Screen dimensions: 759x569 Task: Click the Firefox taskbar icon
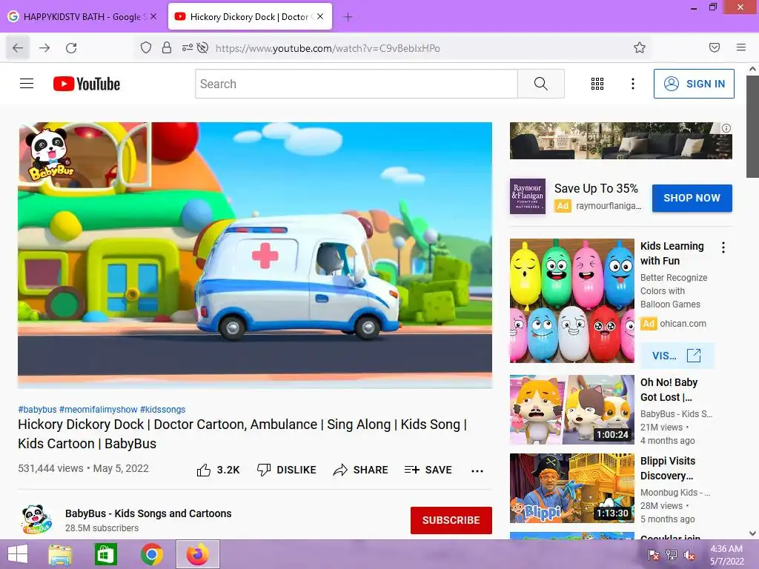tap(197, 554)
